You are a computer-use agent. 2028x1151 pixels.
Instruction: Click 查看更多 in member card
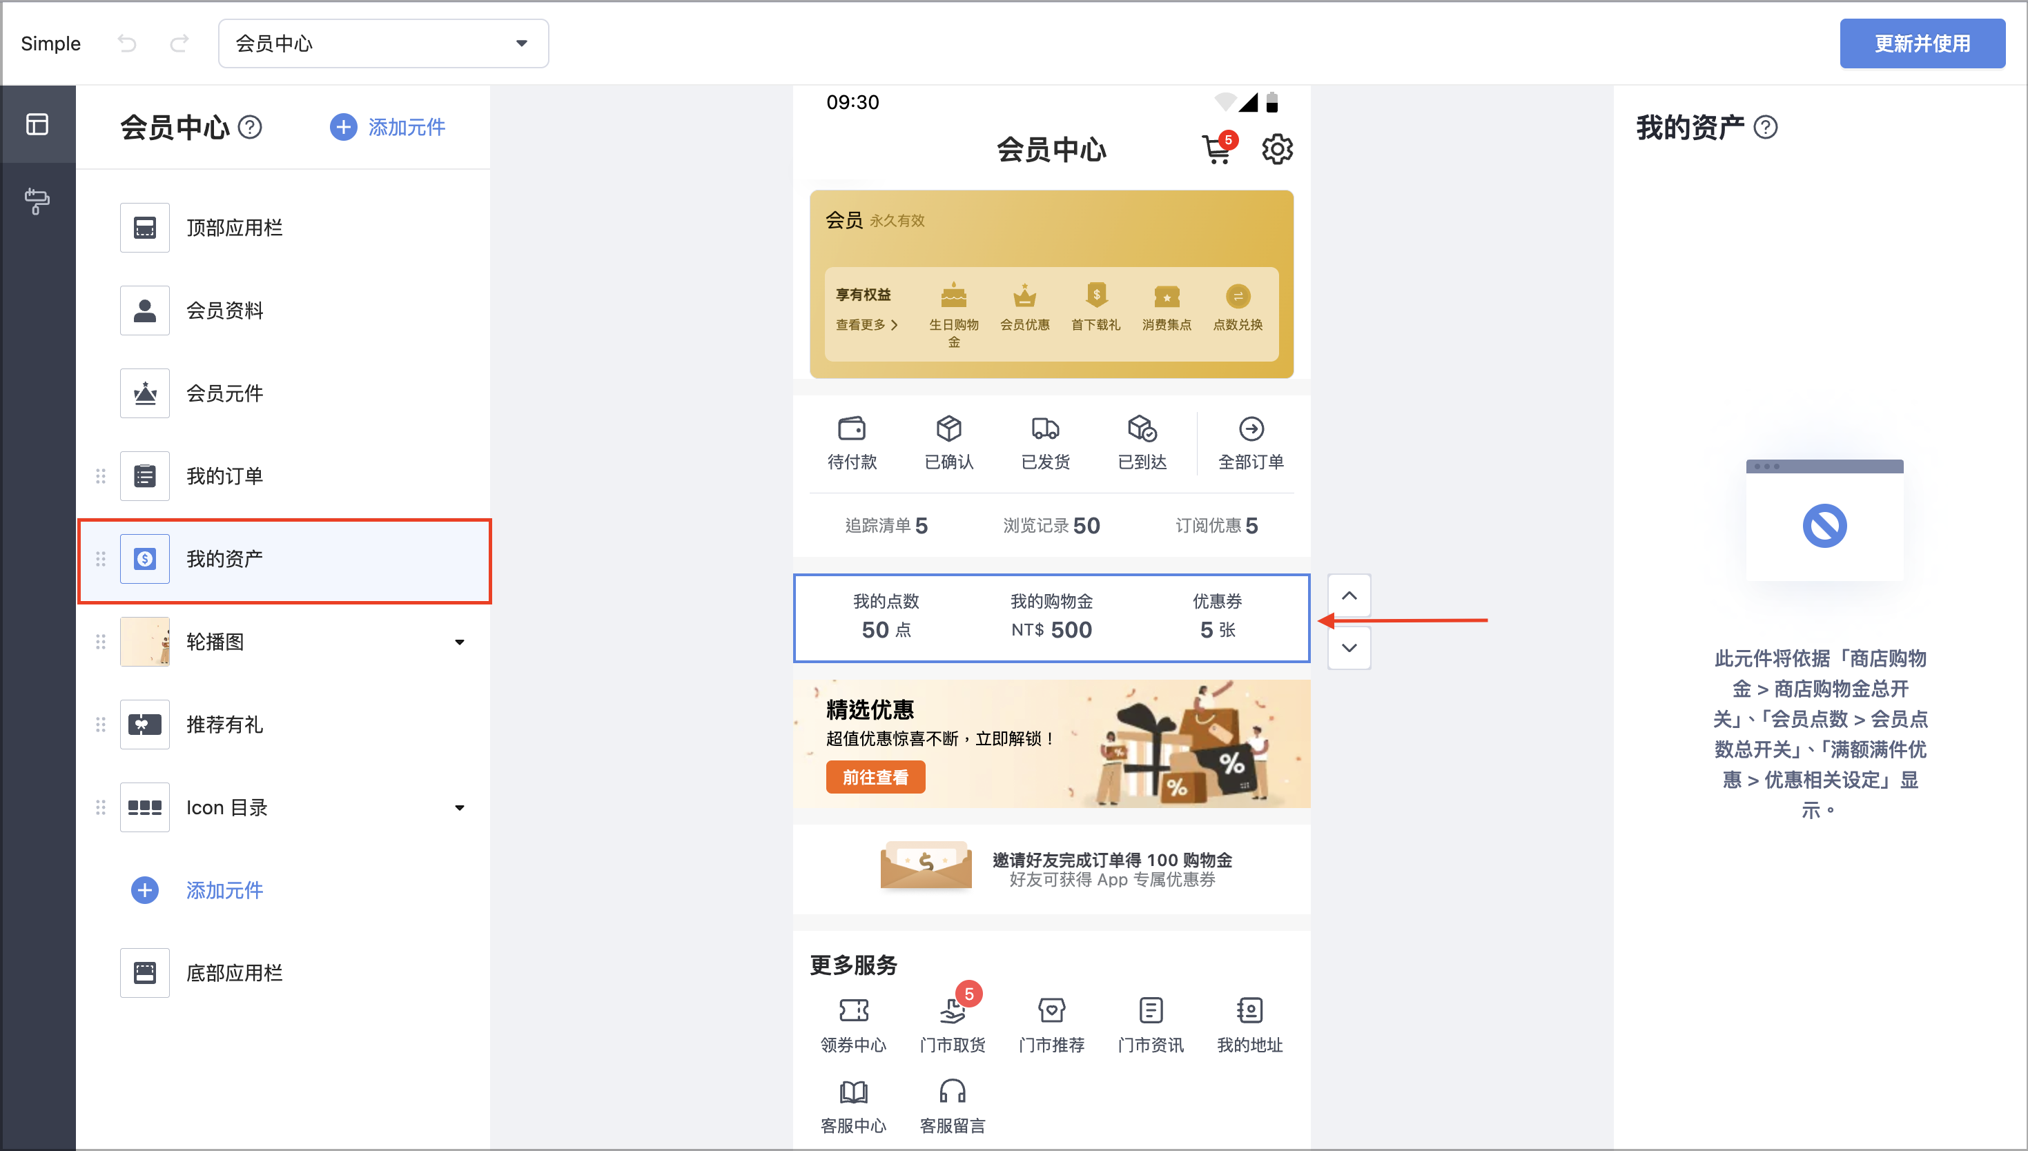tap(866, 325)
